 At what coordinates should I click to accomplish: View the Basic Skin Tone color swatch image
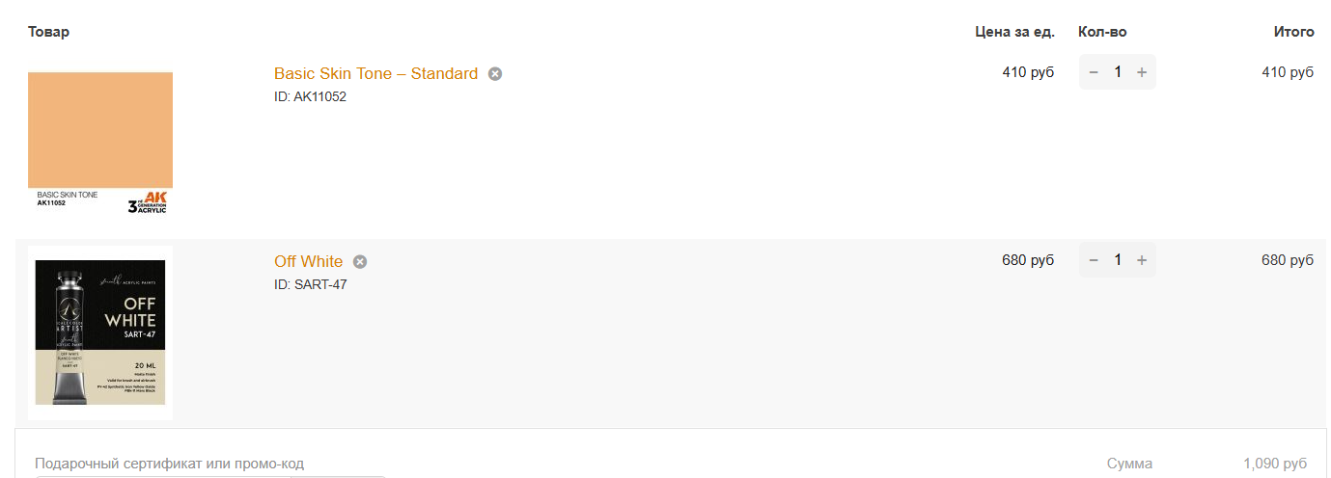100,143
